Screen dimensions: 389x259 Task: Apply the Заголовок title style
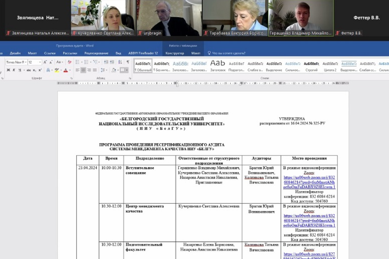click(x=217, y=65)
